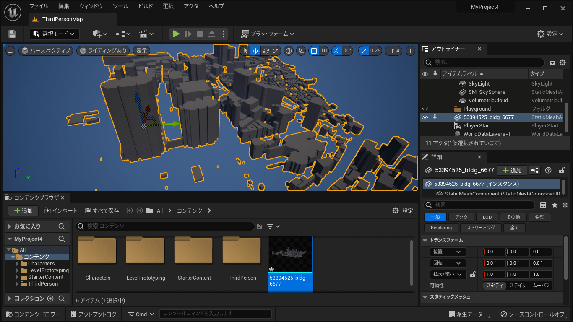Viewport: 573px width, 322px height.
Task: Toggle scale snapping icon
Action: [x=364, y=51]
